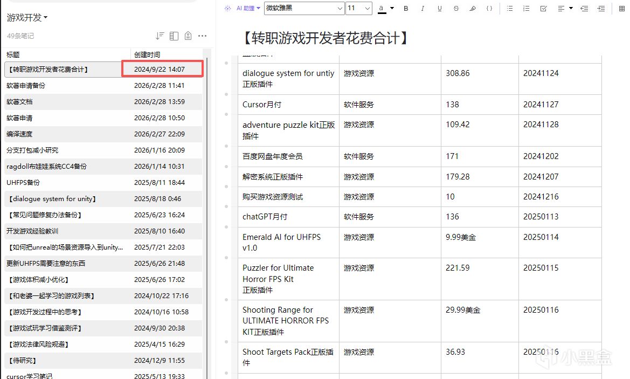Click the text alignment icon
630x379 pixels.
tap(562, 8)
